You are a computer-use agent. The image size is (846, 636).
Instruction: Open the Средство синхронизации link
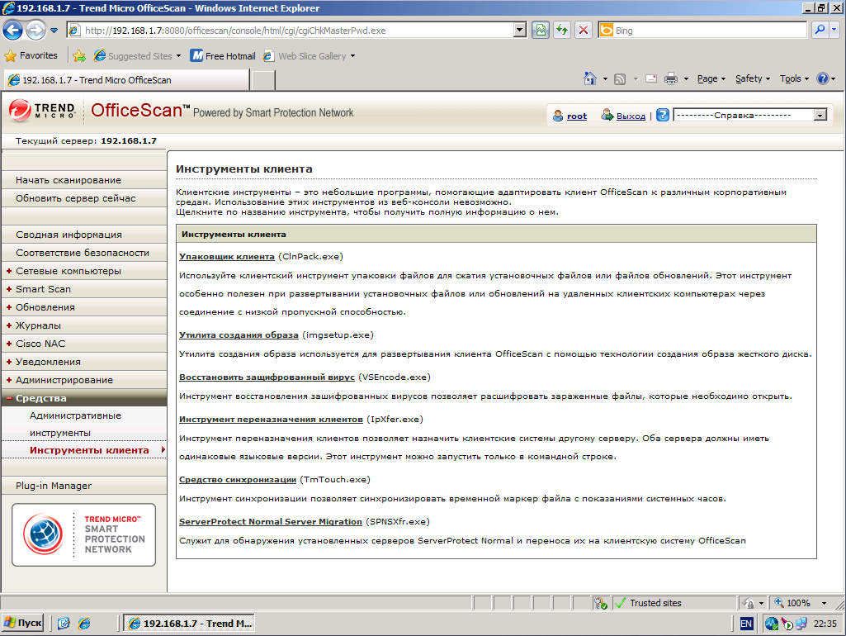[x=238, y=479]
